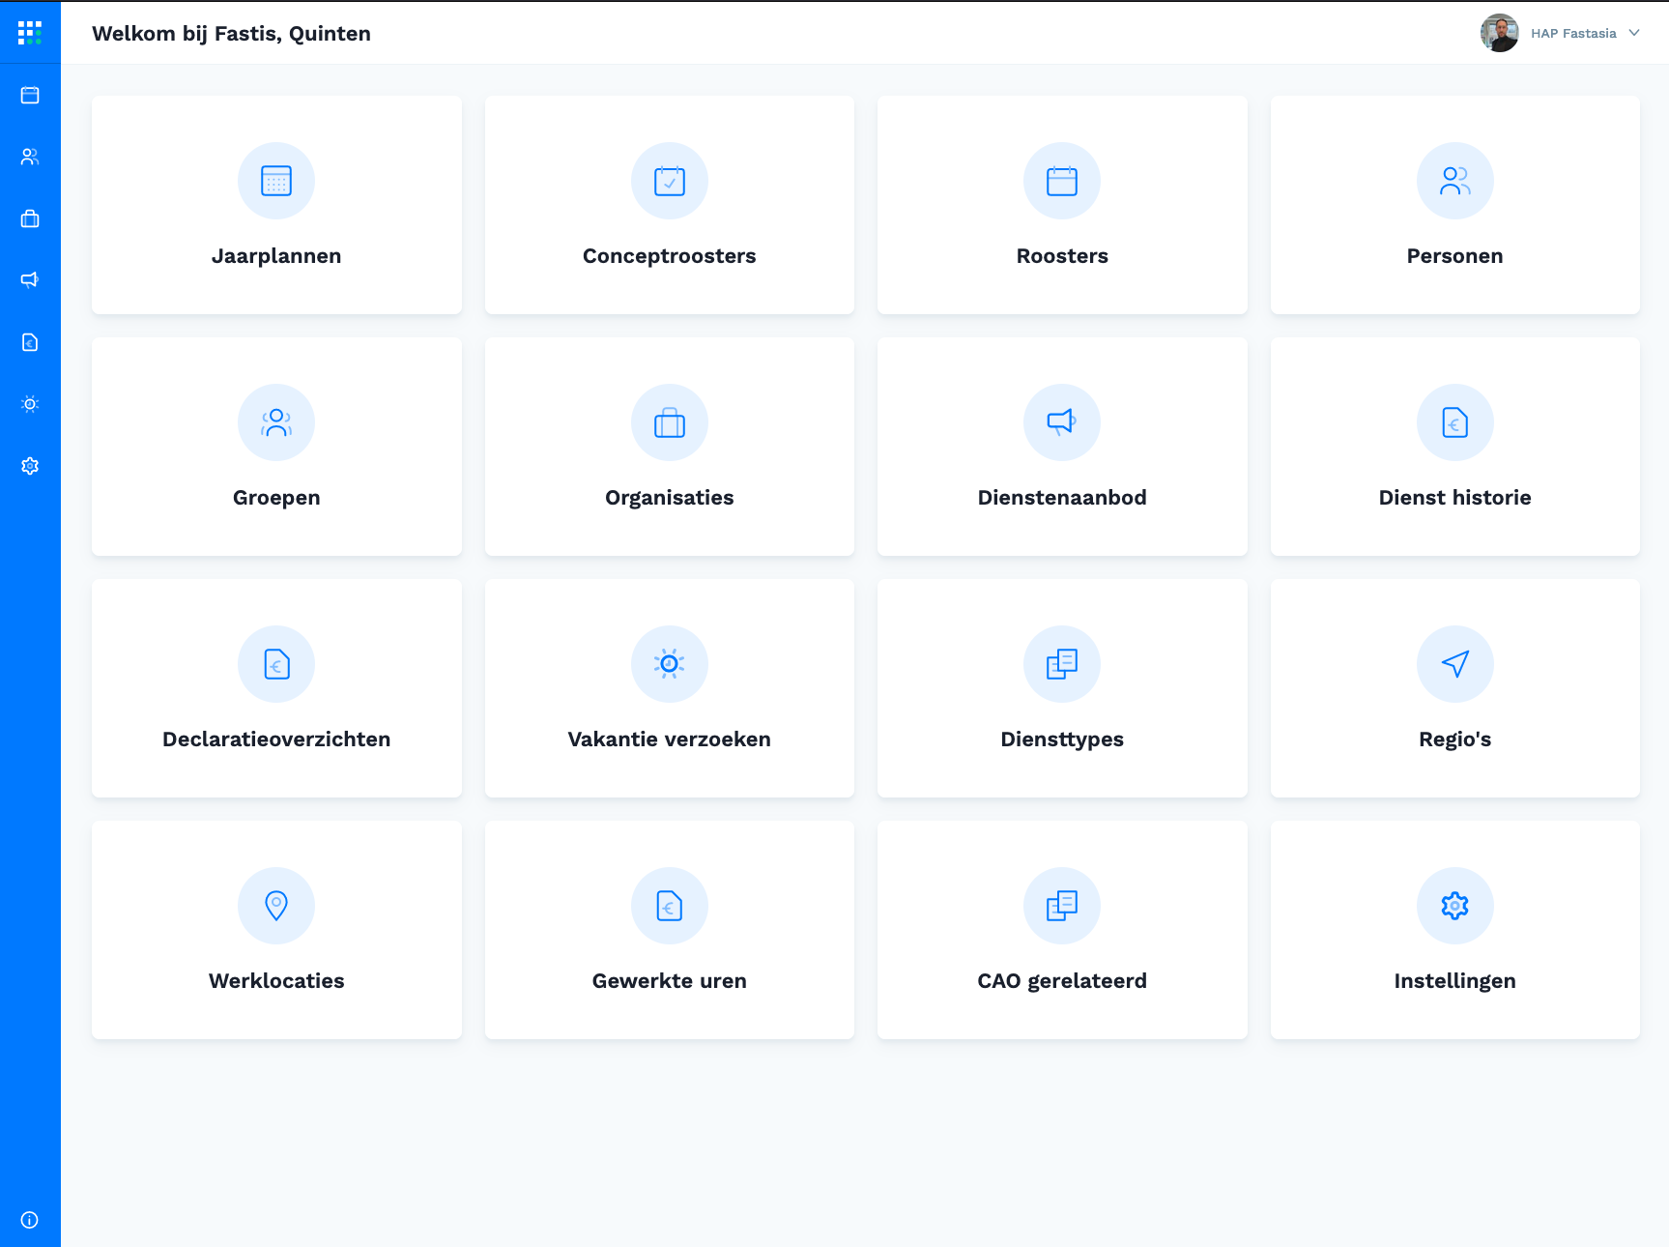Open the CAO gerelateerd label
The width and height of the screenshot is (1669, 1247).
click(x=1062, y=981)
